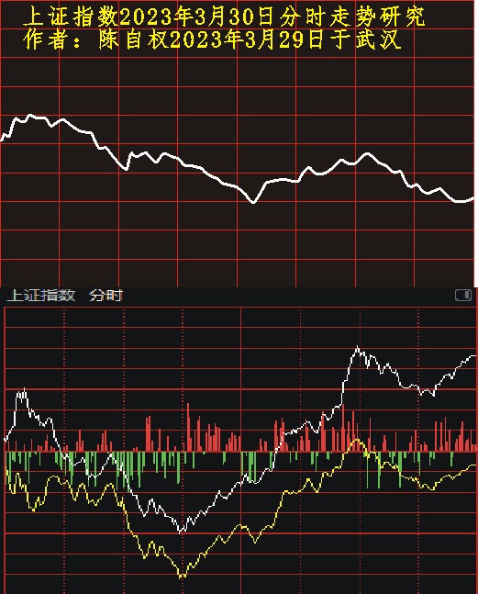Click title line 上证指数2023年3月30日分时走势研究
Viewport: 478px width, 594px height.
224,17
